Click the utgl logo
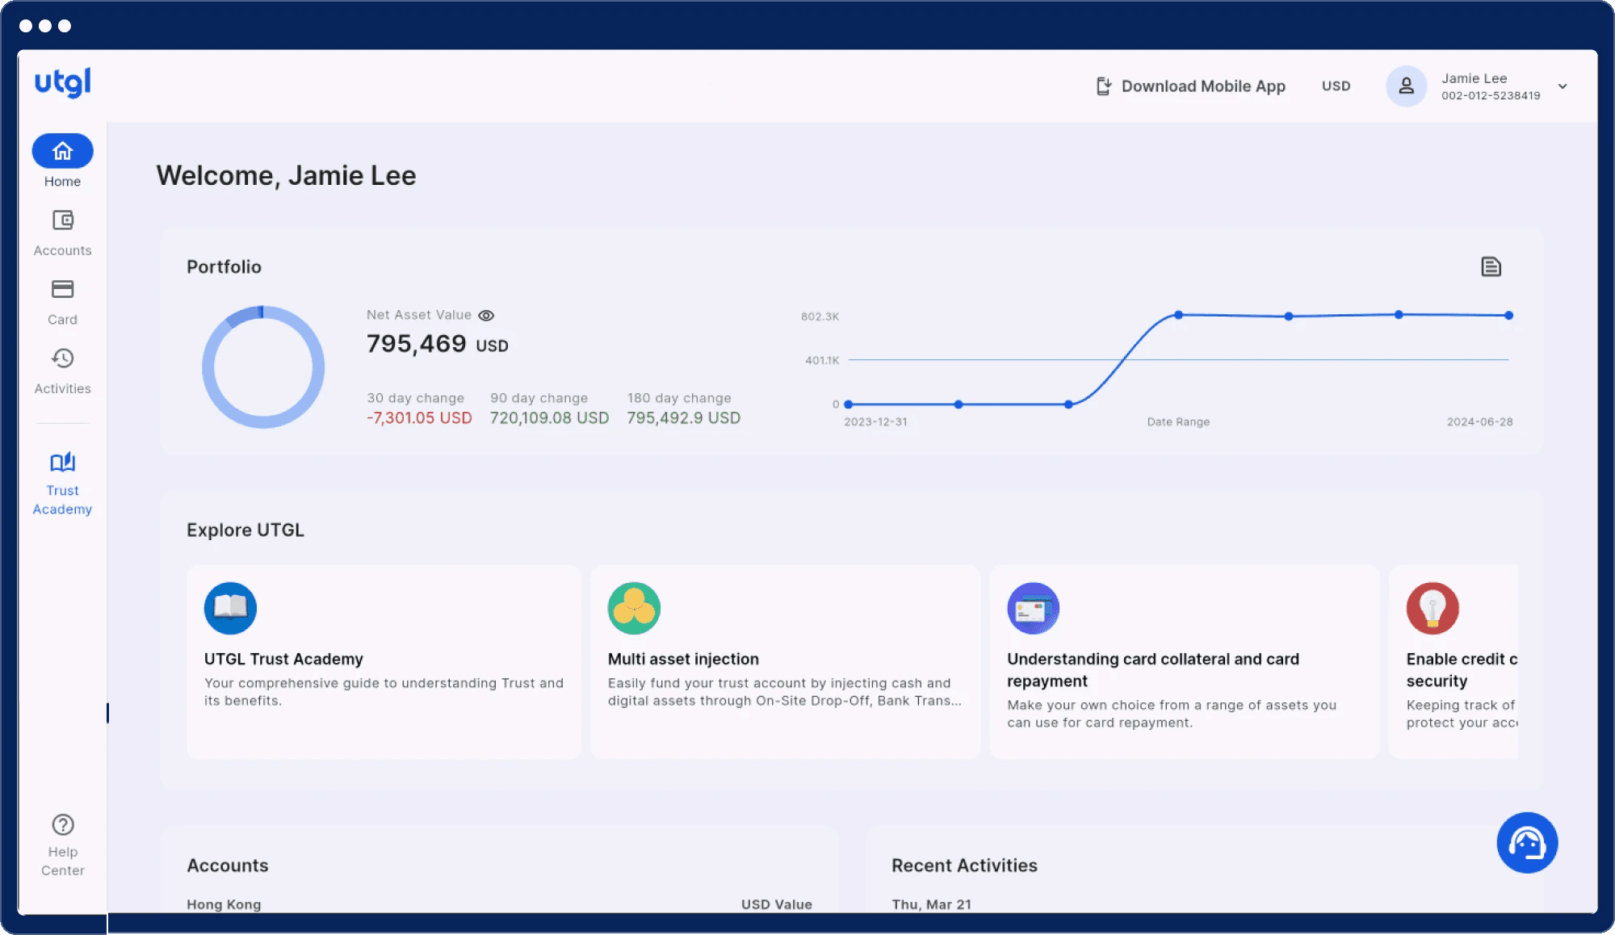The image size is (1615, 935). point(62,82)
